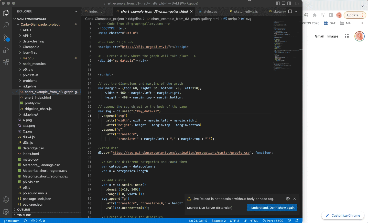Open the Extensions view icon

[6, 62]
